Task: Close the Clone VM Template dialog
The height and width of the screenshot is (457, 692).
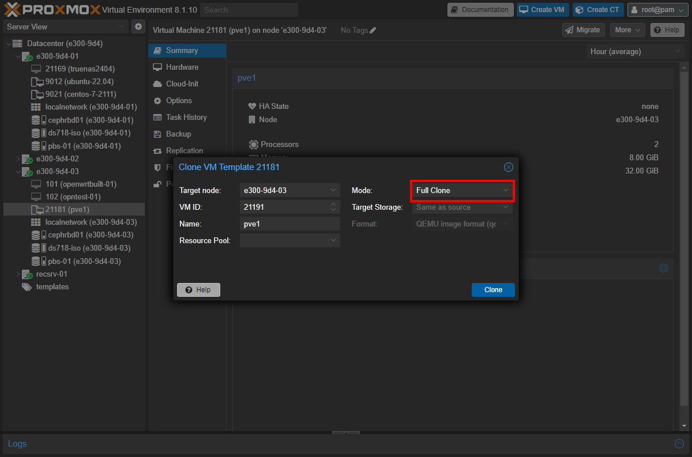Action: click(x=509, y=167)
